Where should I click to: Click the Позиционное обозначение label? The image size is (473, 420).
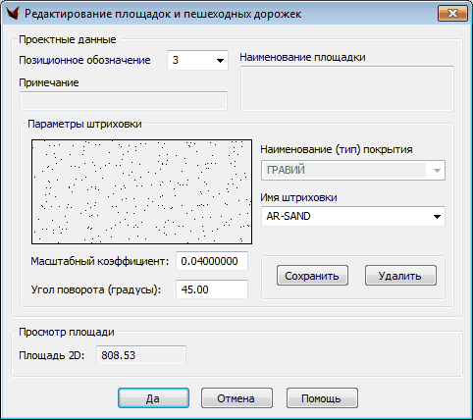(84, 60)
